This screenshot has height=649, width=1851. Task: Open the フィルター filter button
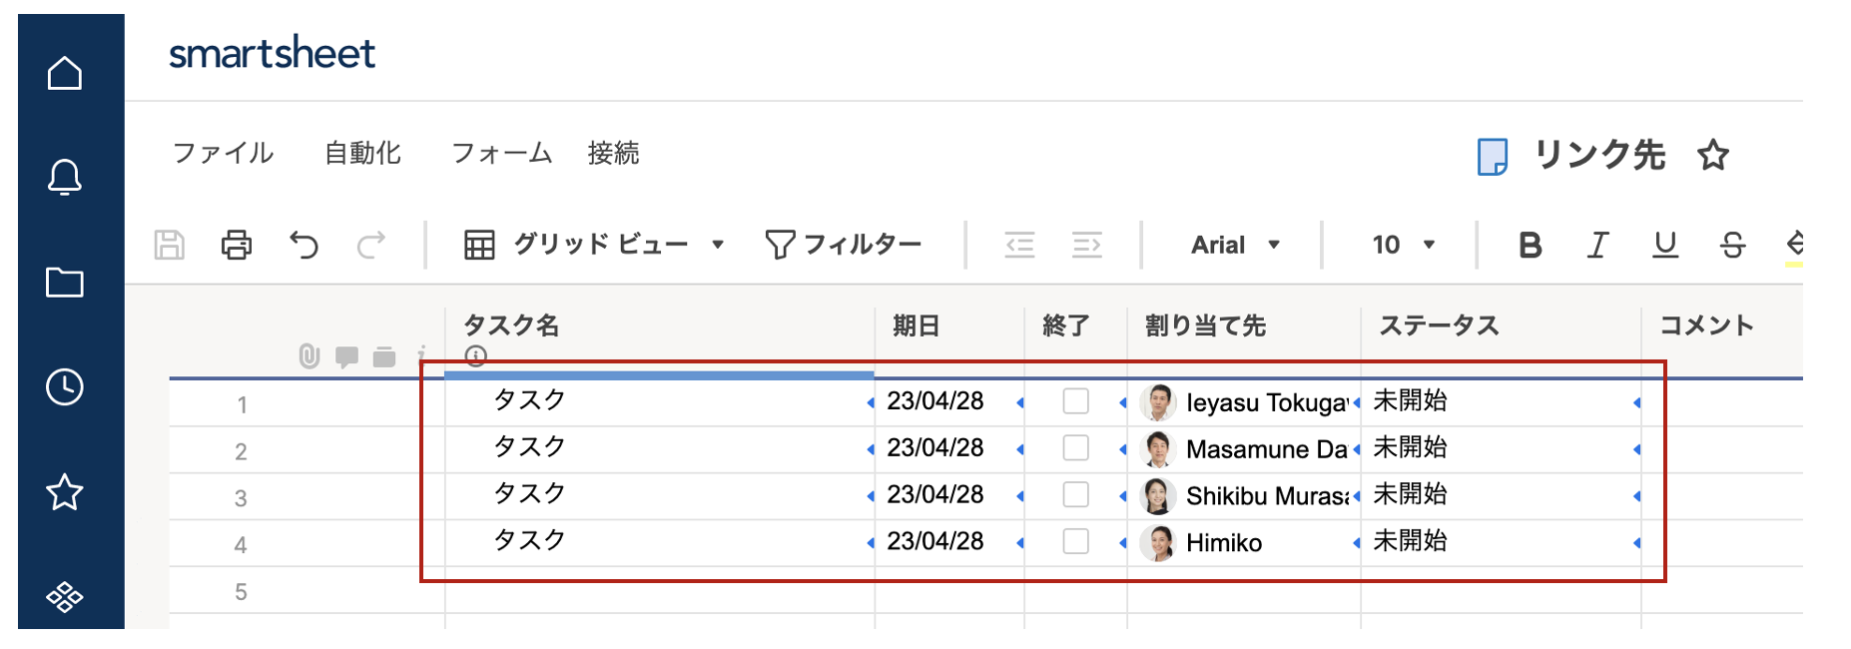click(844, 245)
